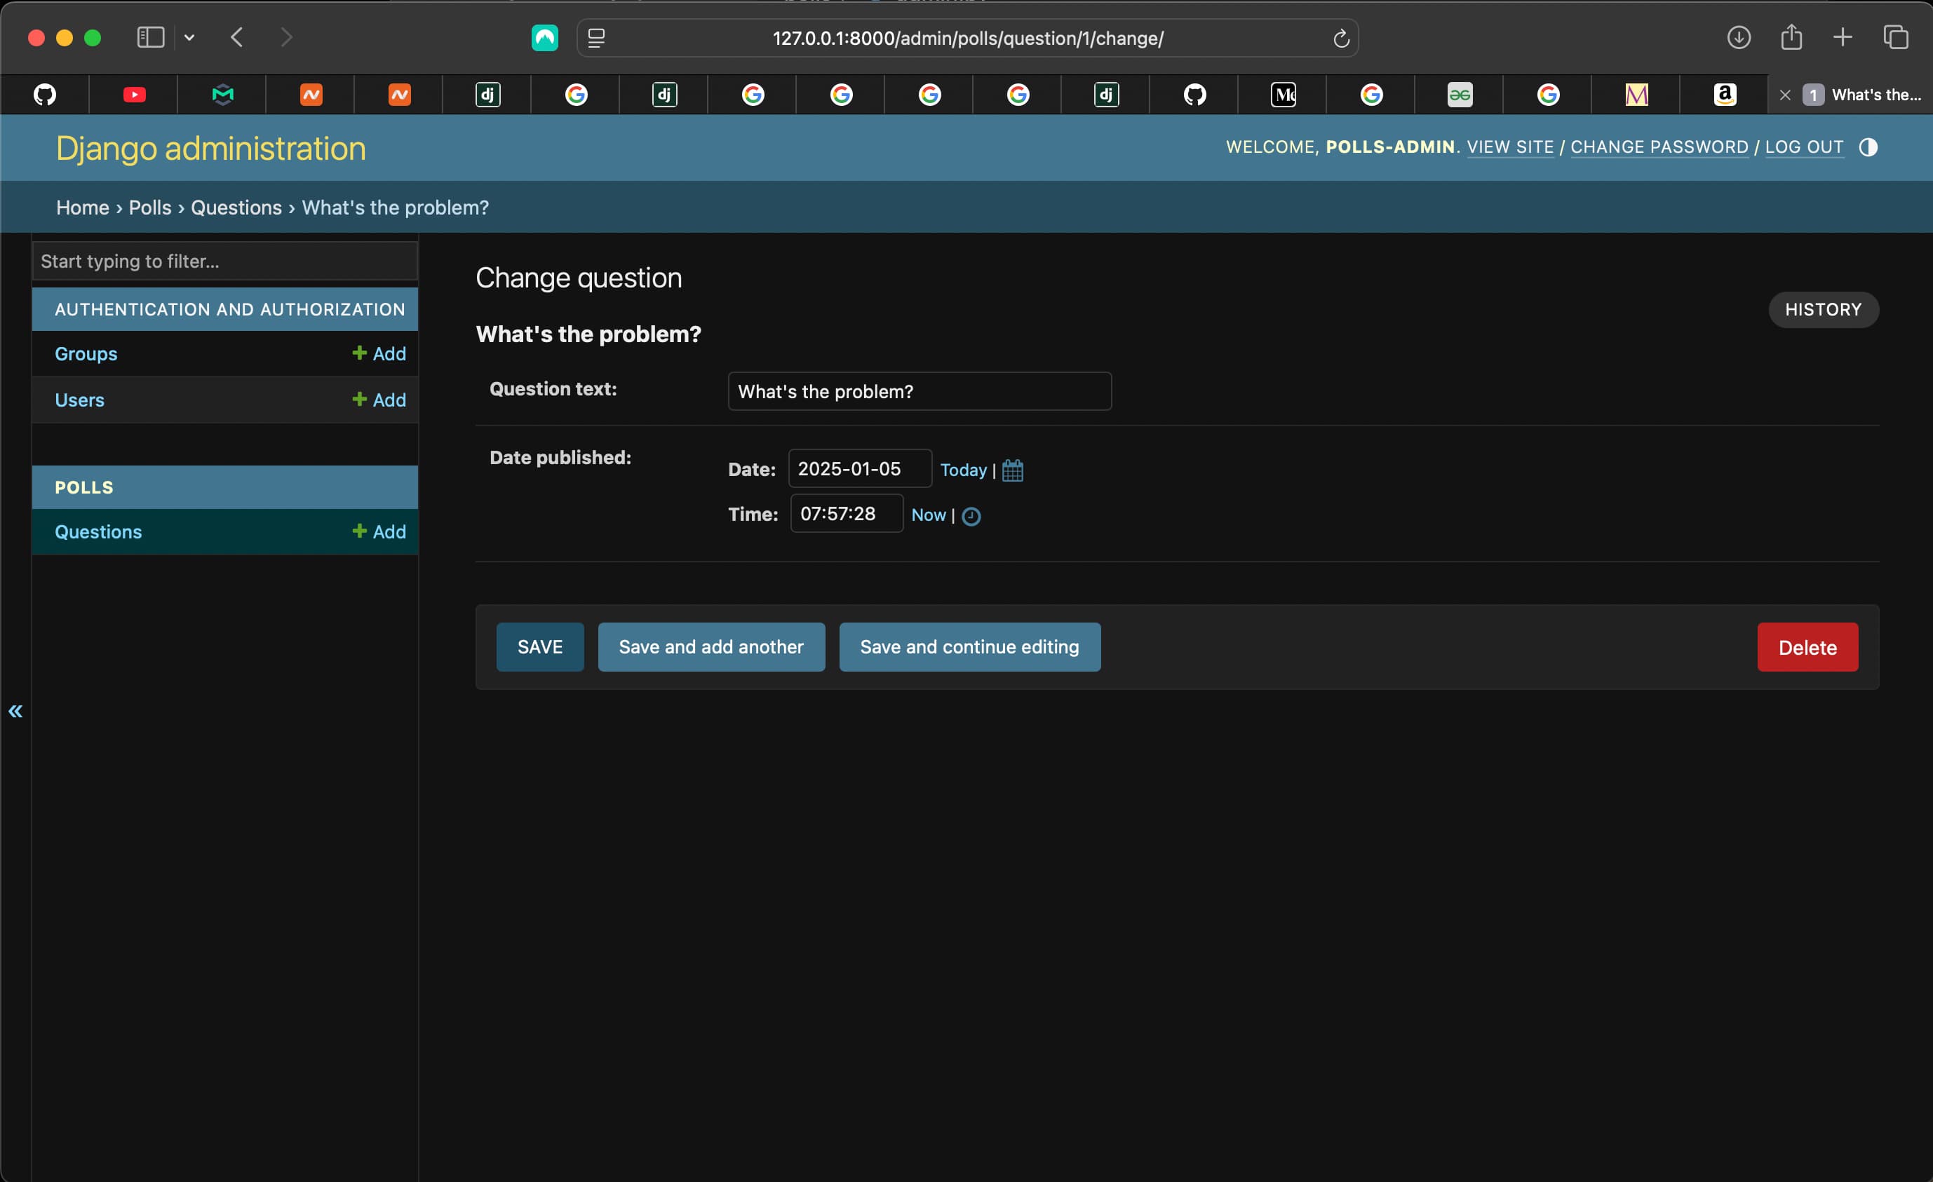Open the Polls section header
The width and height of the screenshot is (1933, 1182).
coord(84,487)
